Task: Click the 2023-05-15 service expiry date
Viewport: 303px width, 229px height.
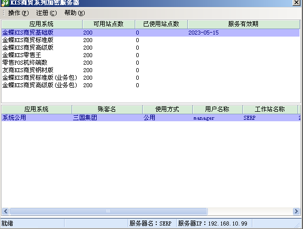Action: [x=203, y=33]
